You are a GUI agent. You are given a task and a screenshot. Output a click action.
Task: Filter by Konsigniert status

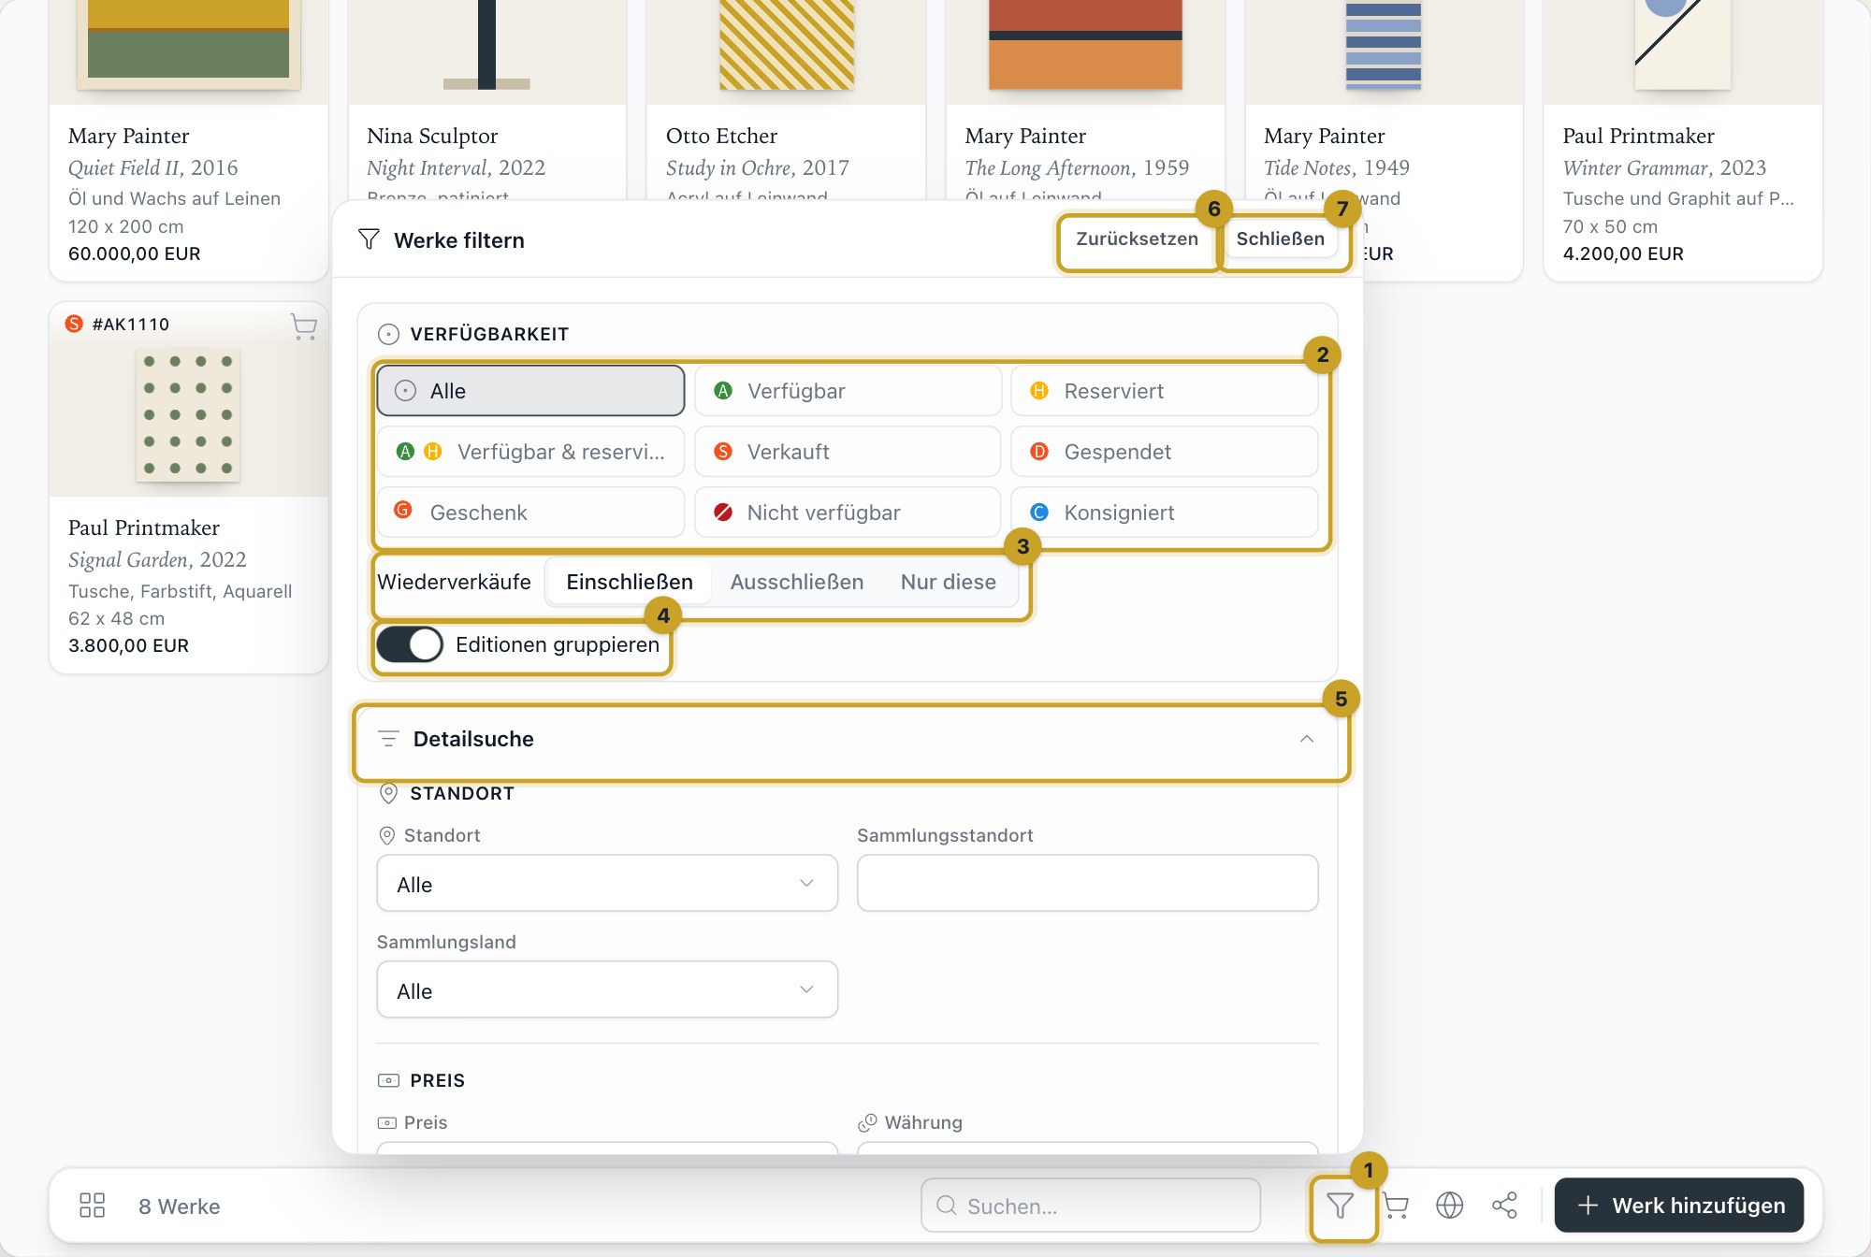click(1165, 513)
